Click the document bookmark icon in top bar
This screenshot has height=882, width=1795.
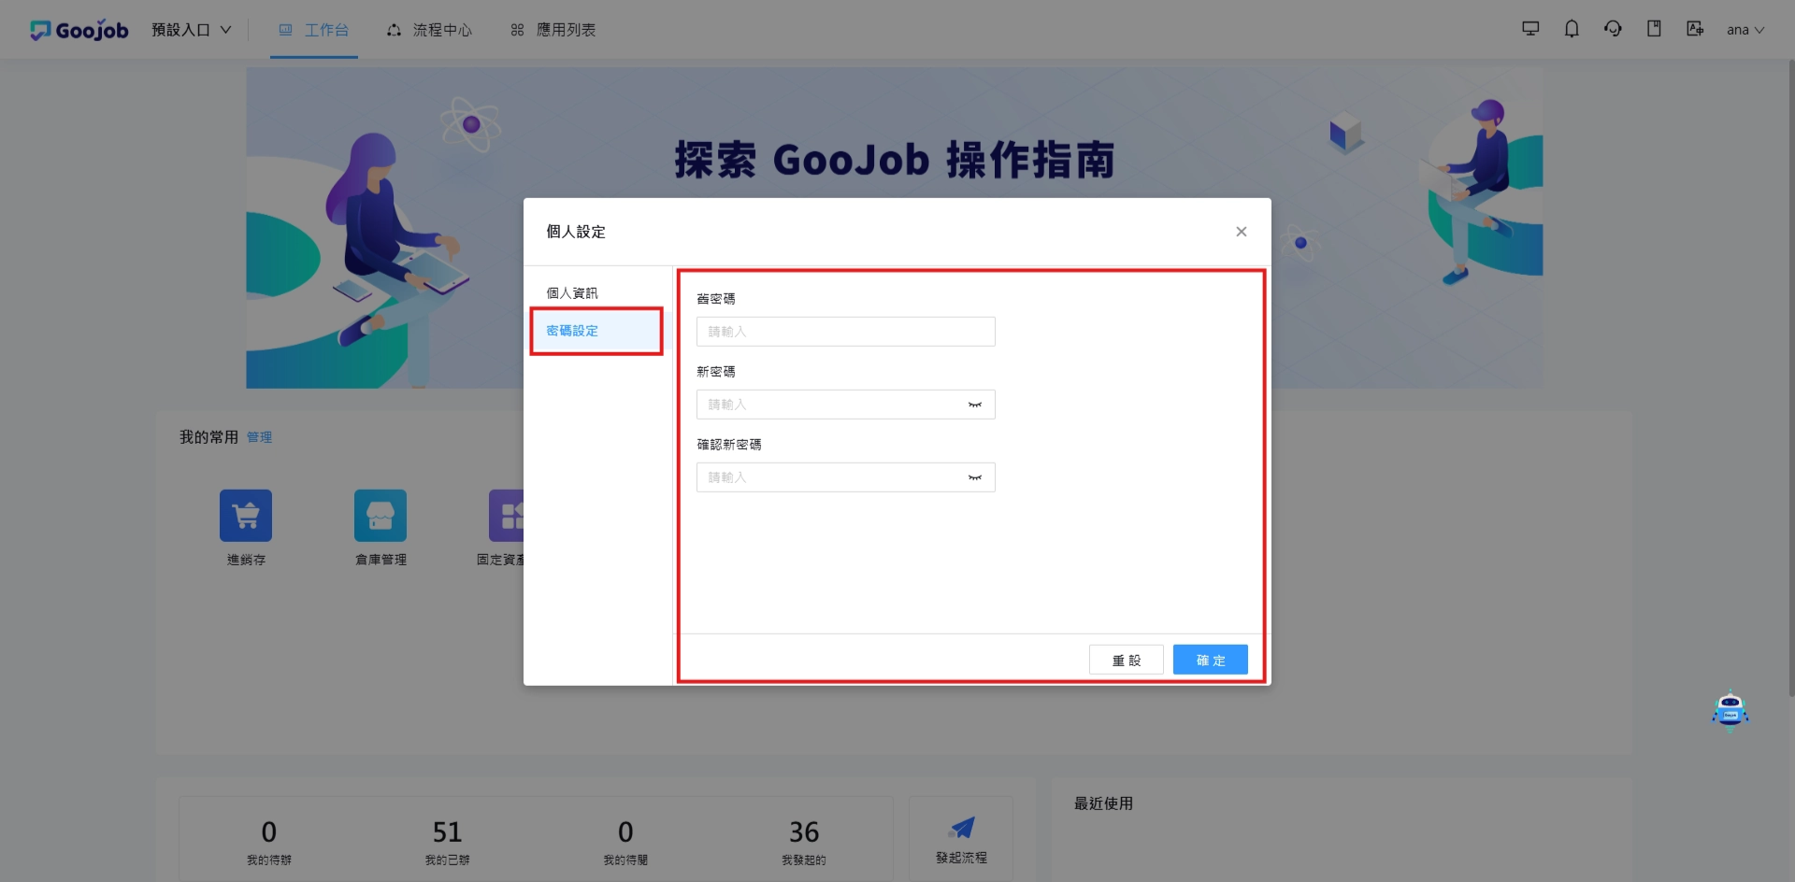pos(1654,29)
